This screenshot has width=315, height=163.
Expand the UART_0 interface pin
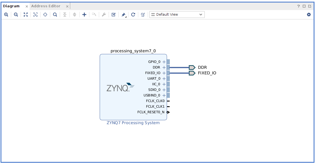[x=164, y=79]
